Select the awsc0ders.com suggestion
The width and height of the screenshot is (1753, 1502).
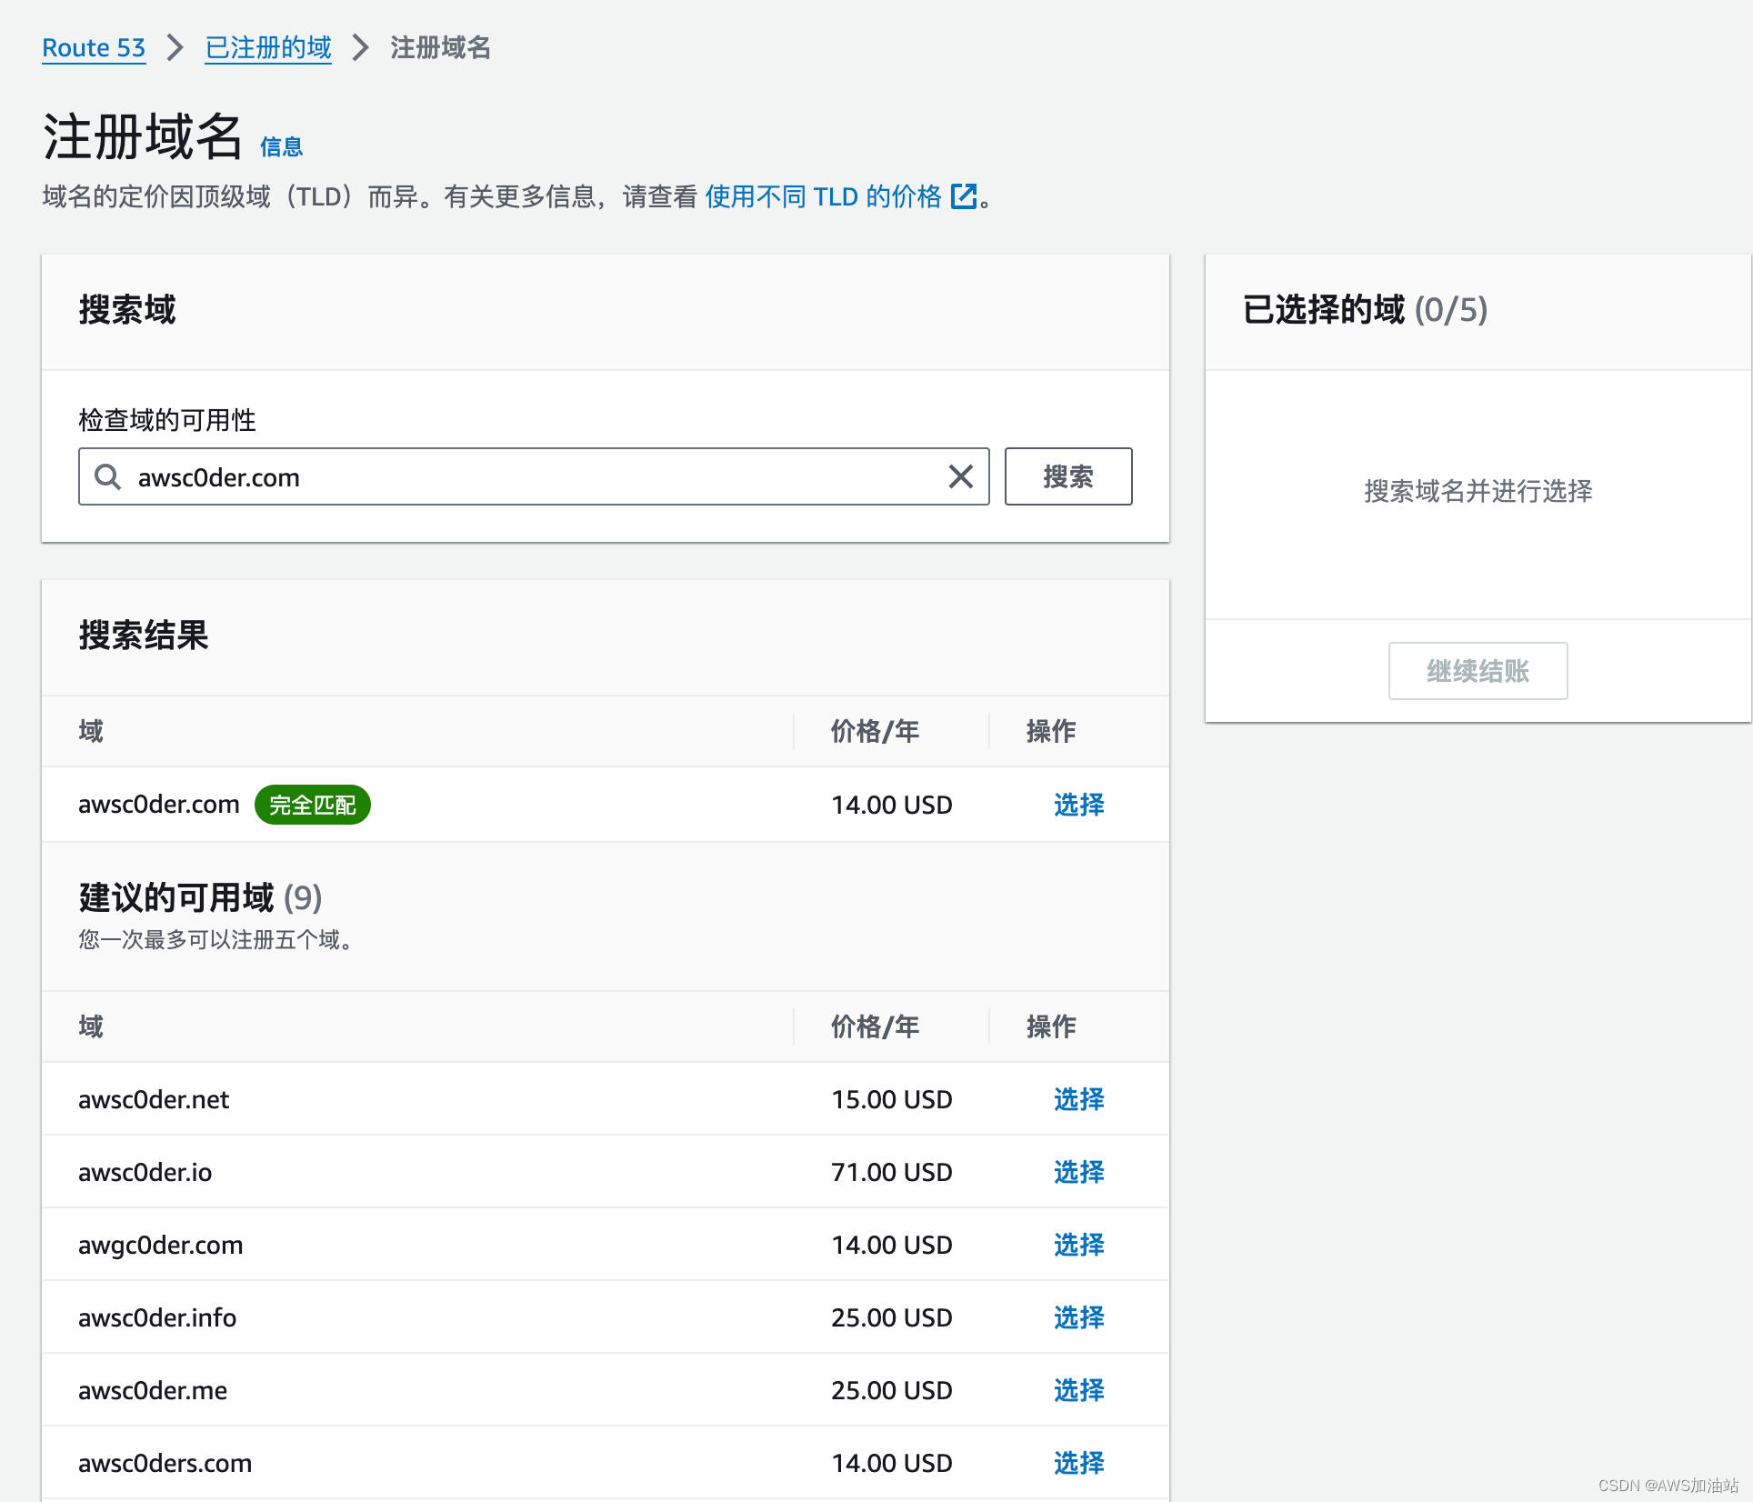click(1078, 1463)
